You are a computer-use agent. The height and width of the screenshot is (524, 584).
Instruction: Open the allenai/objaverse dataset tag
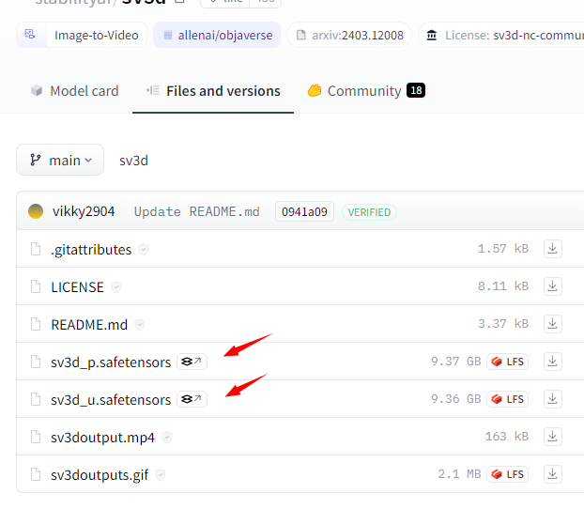coord(217,36)
